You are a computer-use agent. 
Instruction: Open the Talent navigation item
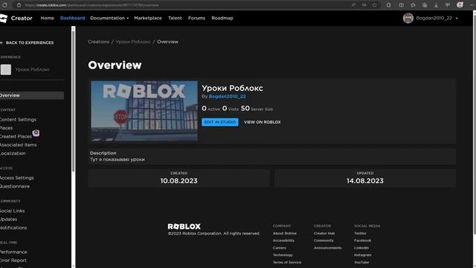(175, 18)
